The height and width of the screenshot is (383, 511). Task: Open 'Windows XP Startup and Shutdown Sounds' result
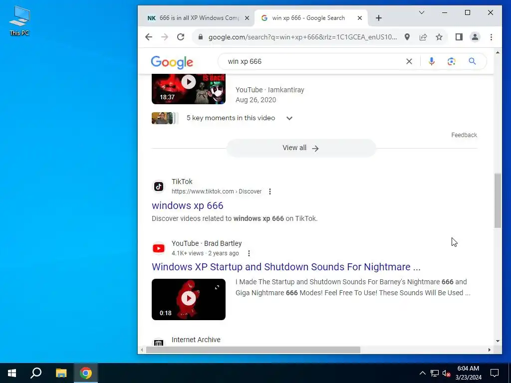(x=286, y=267)
